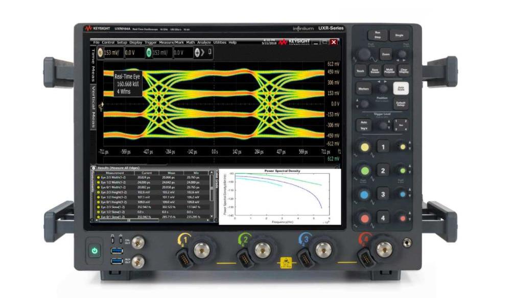Open the Display menu
Image resolution: width=512 pixels, height=298 pixels.
point(136,42)
